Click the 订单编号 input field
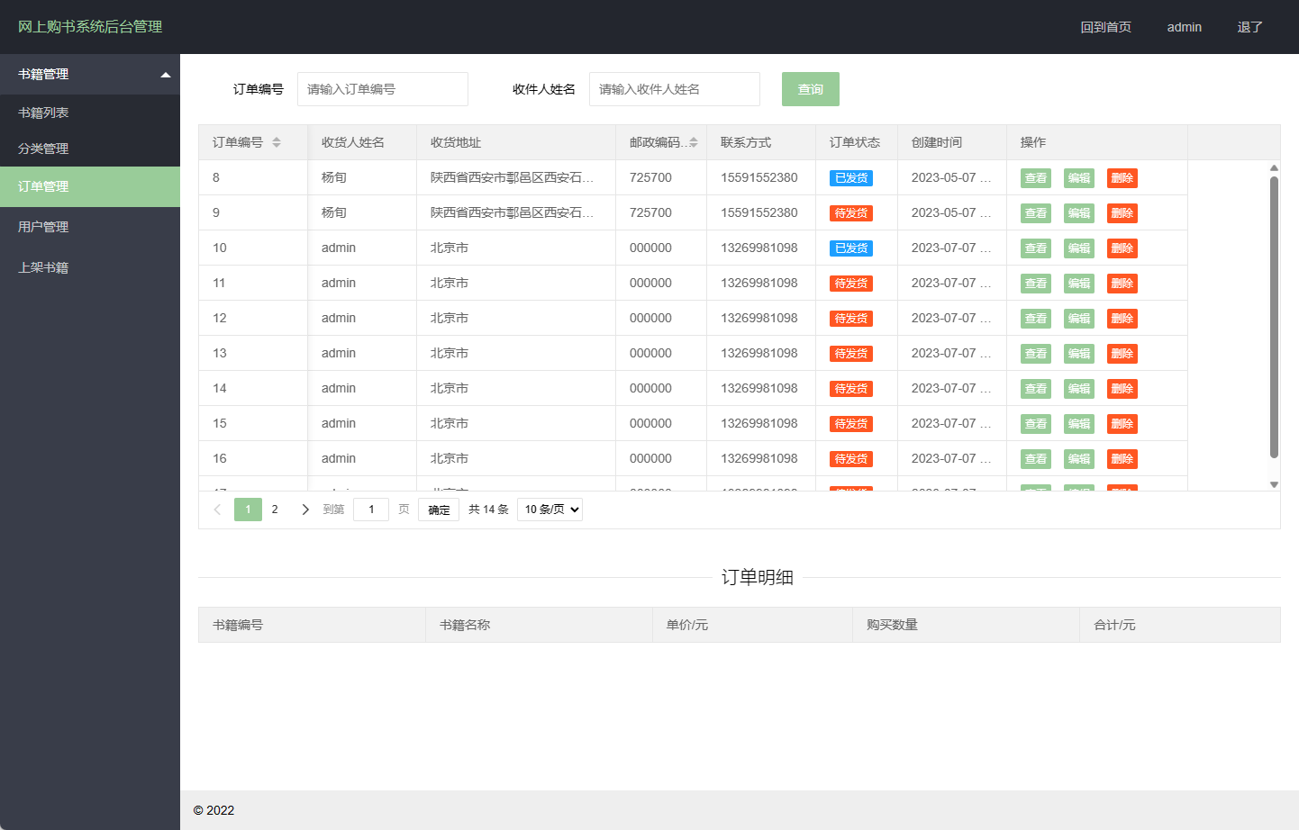This screenshot has height=830, width=1299. pyautogui.click(x=383, y=89)
